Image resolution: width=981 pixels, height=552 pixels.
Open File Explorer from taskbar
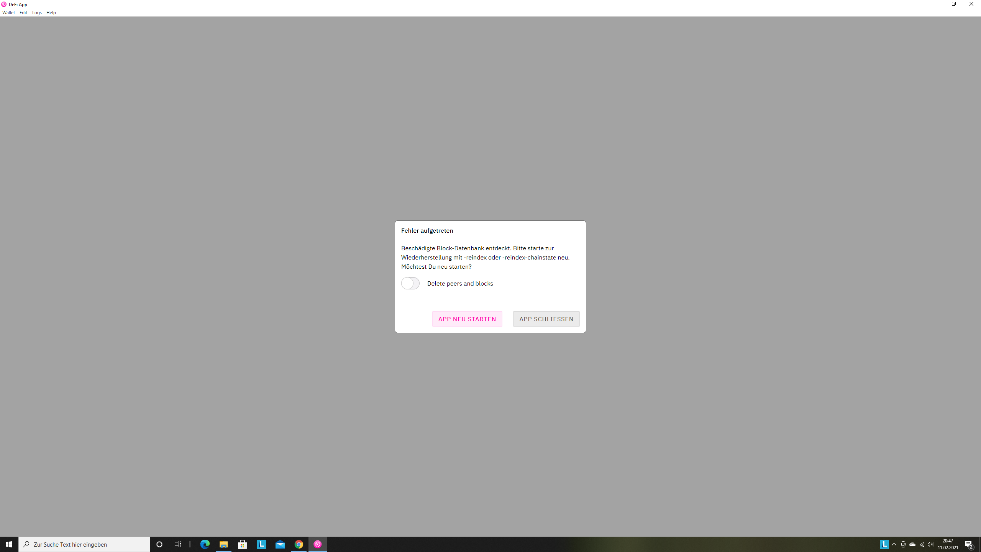click(x=223, y=544)
